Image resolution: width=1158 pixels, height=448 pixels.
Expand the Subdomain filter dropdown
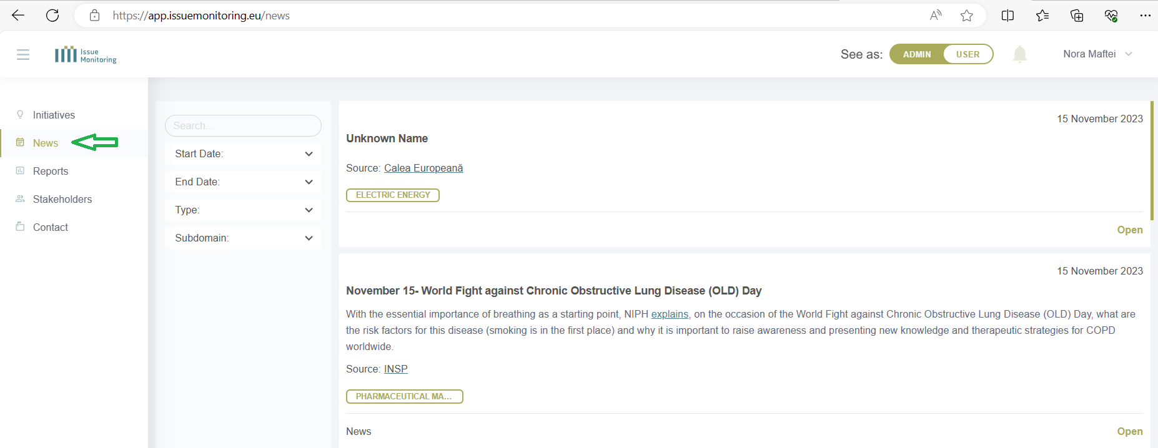point(243,238)
